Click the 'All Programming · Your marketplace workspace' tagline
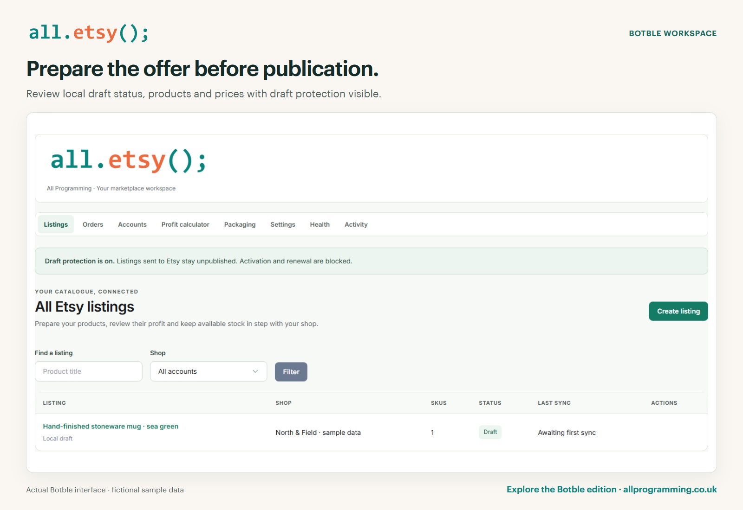Image resolution: width=743 pixels, height=510 pixels. pos(111,188)
